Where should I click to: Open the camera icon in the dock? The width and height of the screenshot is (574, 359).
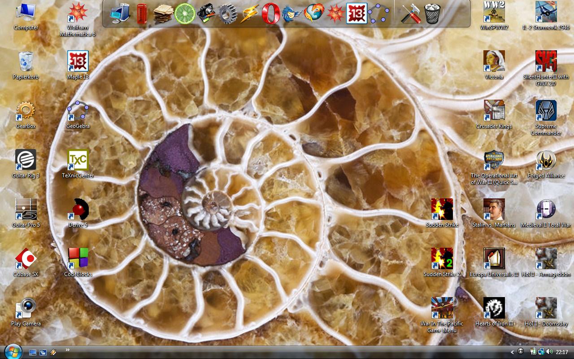point(206,13)
